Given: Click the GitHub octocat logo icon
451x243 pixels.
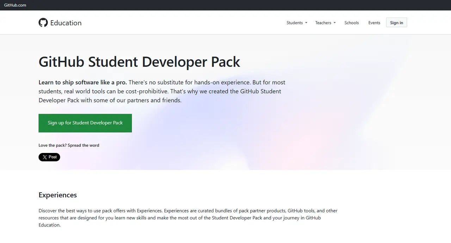Looking at the screenshot, I should tap(43, 23).
